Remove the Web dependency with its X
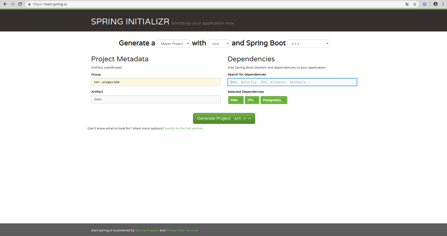The width and height of the screenshot is (447, 236). 240,100
